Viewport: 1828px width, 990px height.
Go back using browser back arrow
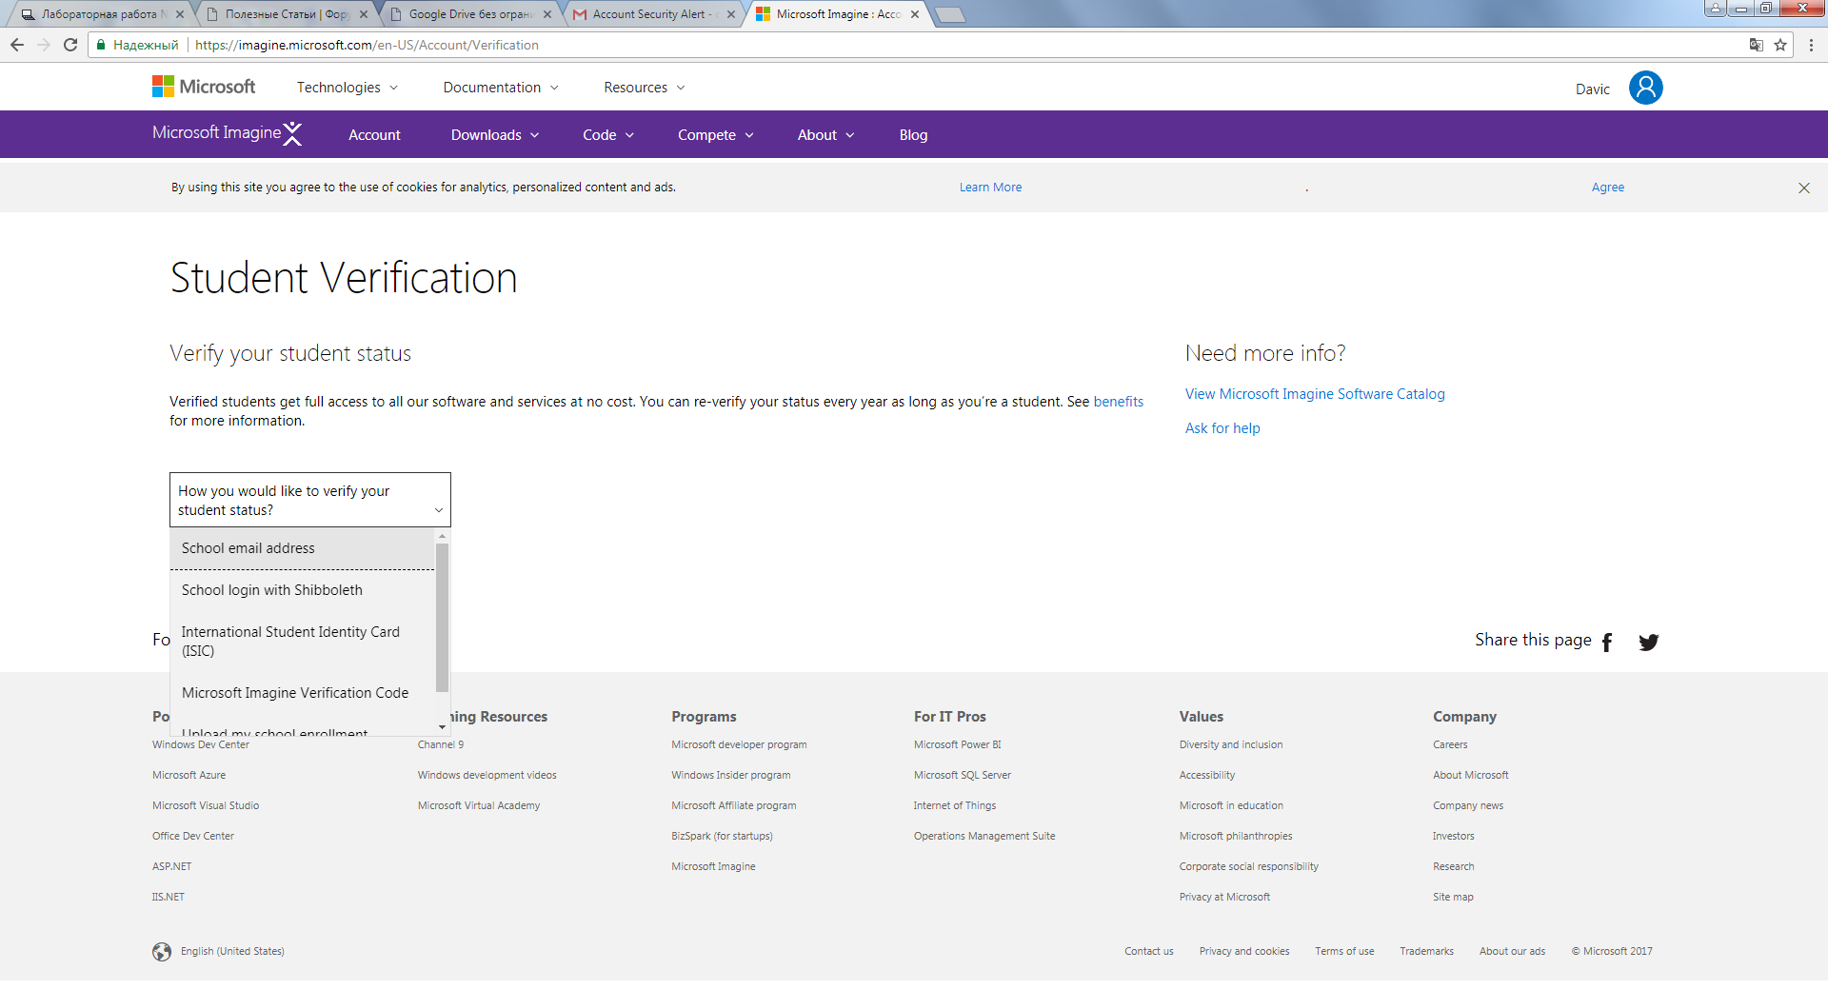coord(17,45)
